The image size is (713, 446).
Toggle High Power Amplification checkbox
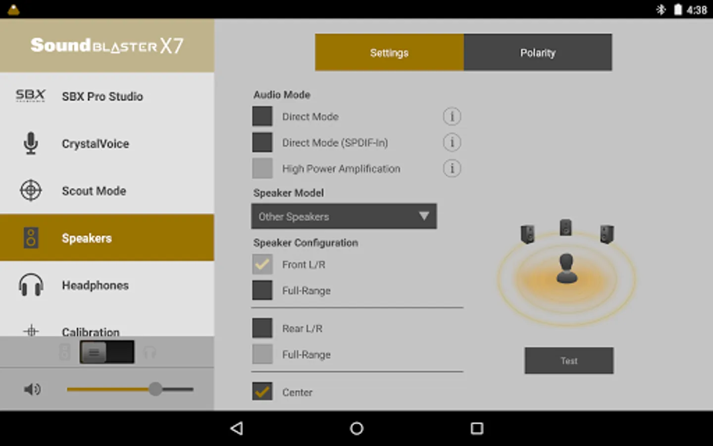click(262, 168)
